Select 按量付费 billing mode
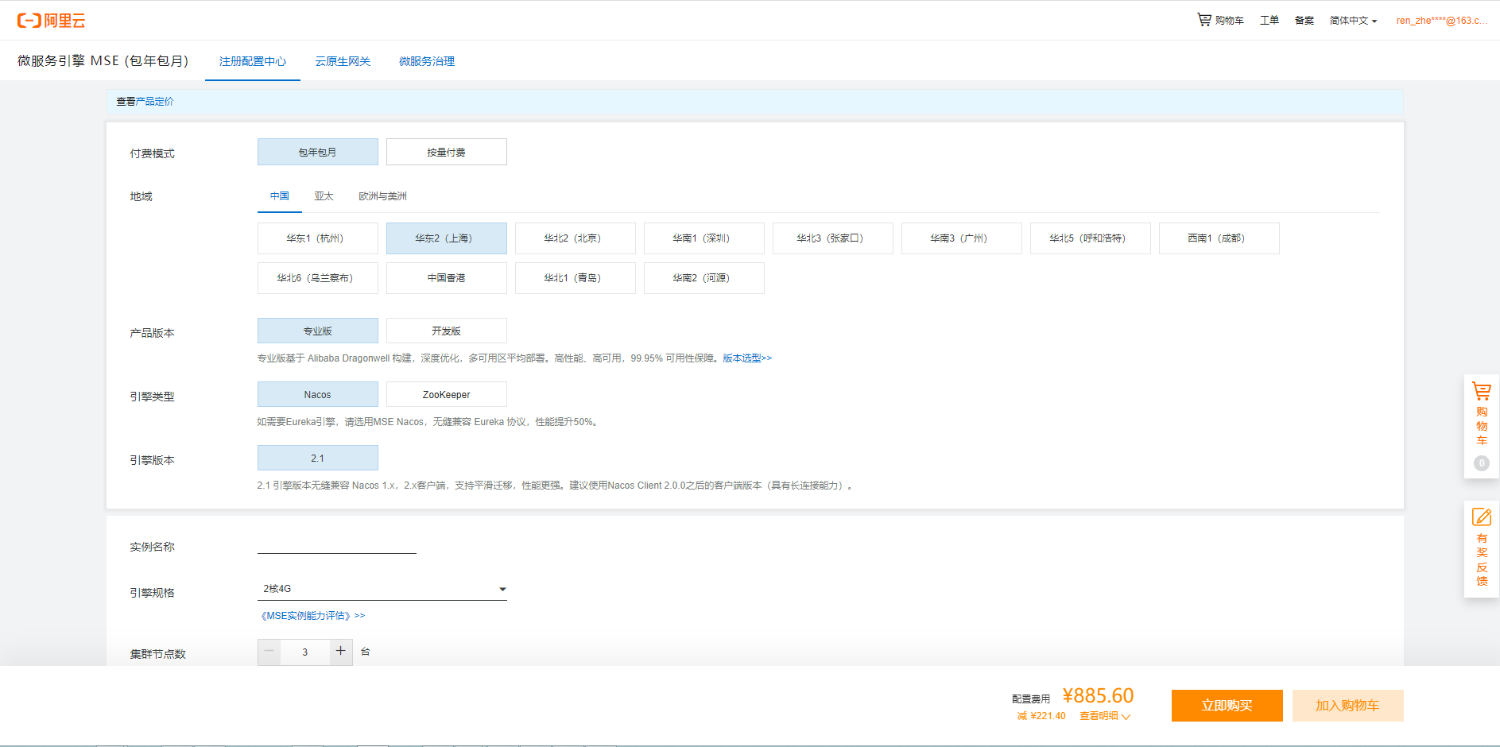The width and height of the screenshot is (1500, 747). click(446, 153)
